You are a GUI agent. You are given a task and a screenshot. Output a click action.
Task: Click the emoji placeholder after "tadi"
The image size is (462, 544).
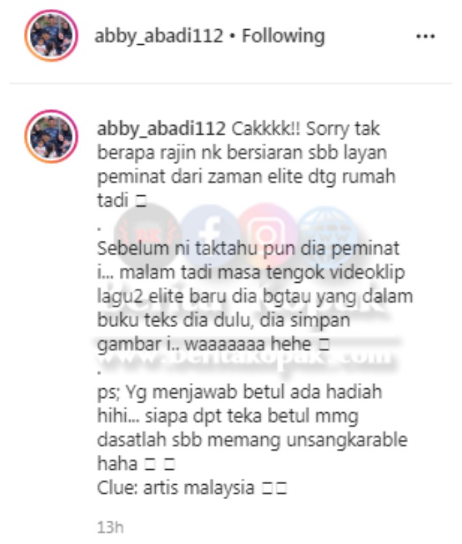pyautogui.click(x=141, y=201)
